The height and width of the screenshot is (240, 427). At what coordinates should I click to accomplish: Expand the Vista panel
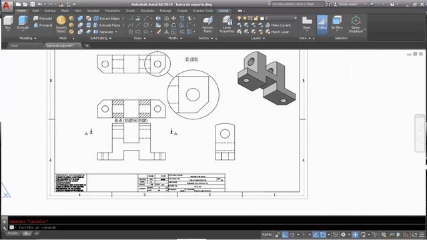[x=305, y=39]
